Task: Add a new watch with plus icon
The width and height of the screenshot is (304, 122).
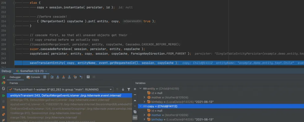Action: click(135, 89)
